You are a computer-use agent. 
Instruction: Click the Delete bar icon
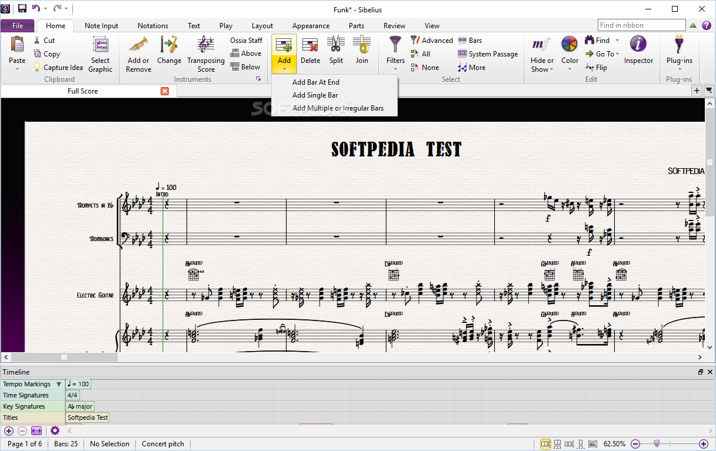pos(310,46)
